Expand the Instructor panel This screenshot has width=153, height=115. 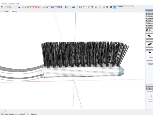149,86
